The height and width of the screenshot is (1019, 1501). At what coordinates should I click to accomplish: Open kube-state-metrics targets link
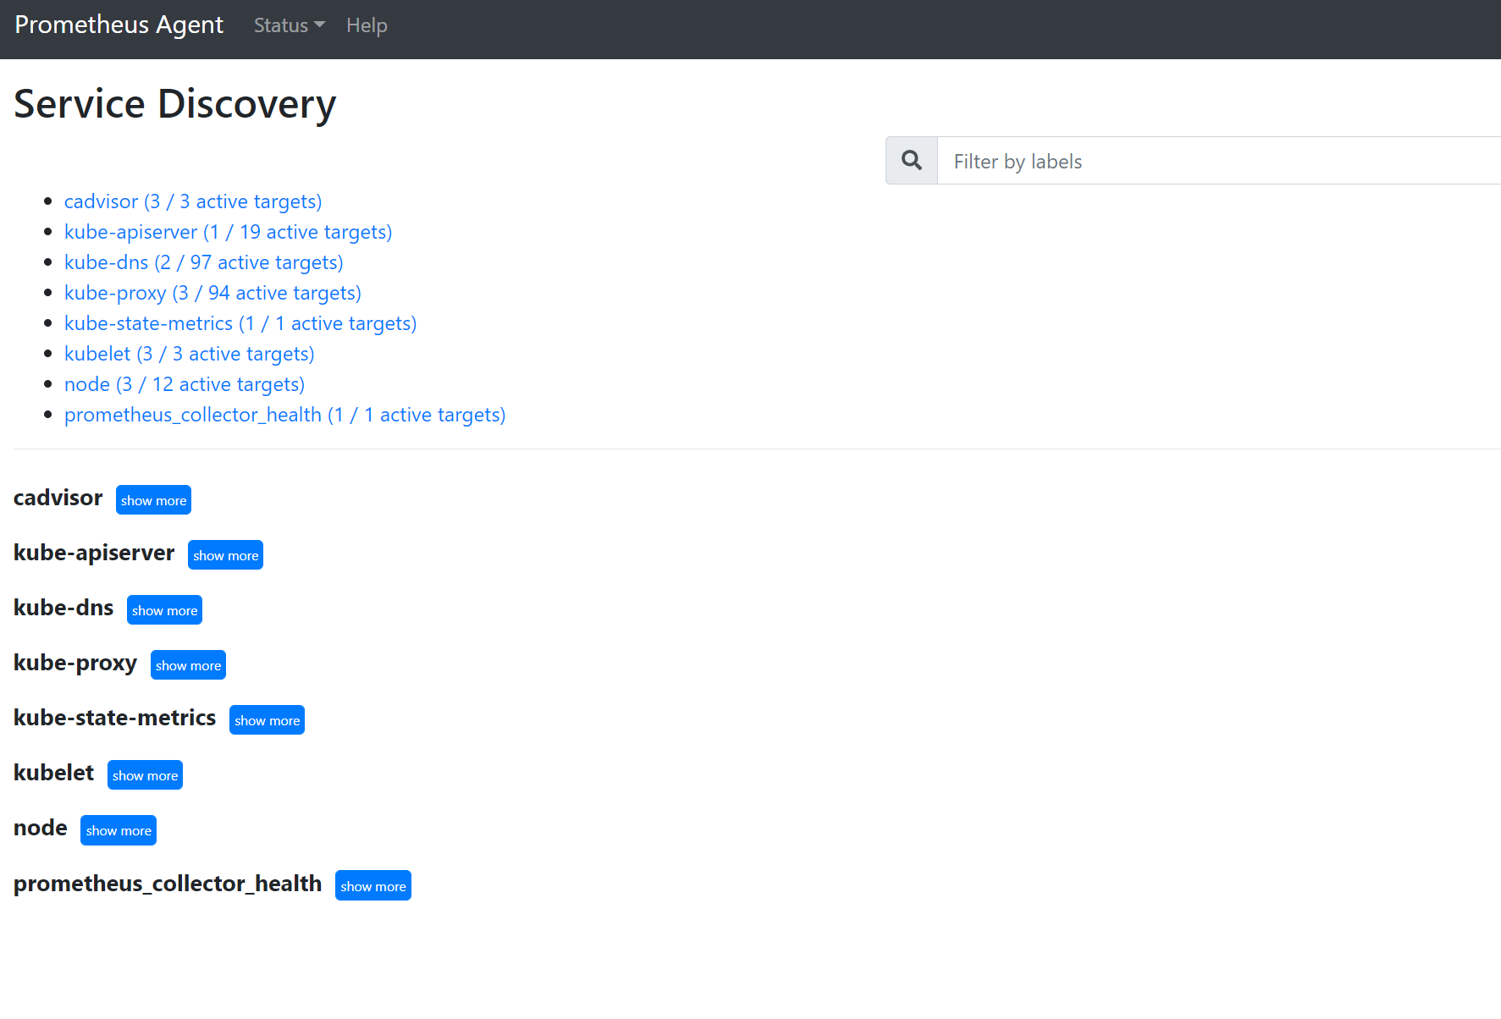[x=240, y=323]
